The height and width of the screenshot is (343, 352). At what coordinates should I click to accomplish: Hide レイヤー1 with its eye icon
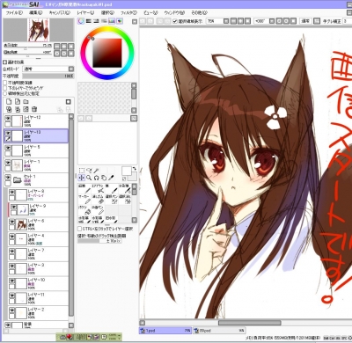point(8,162)
